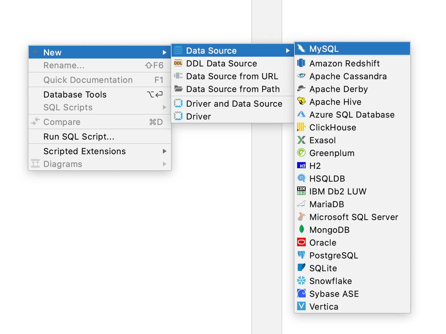446x334 pixels.
Task: Select the Driver option
Action: coord(232,116)
